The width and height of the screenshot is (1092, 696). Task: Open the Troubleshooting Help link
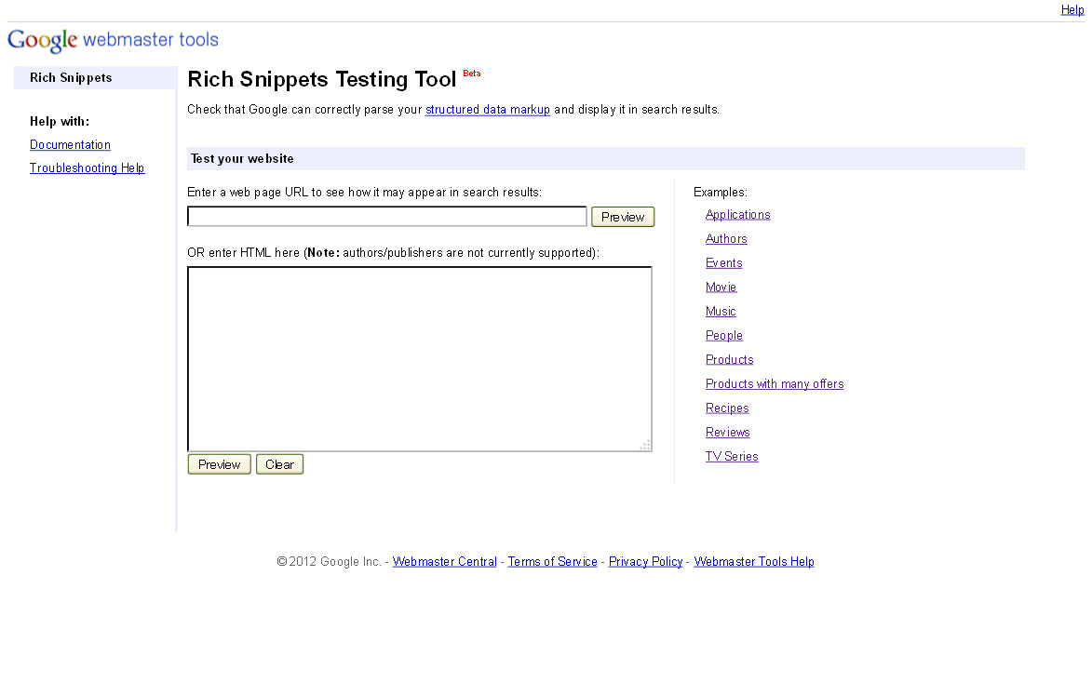88,167
